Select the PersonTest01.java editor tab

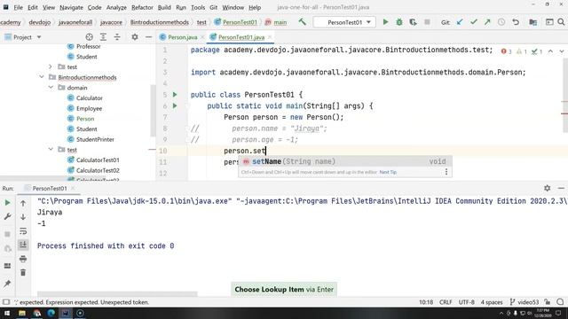click(241, 37)
